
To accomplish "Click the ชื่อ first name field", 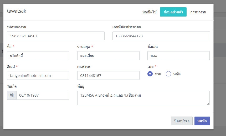I will point(38,56).
